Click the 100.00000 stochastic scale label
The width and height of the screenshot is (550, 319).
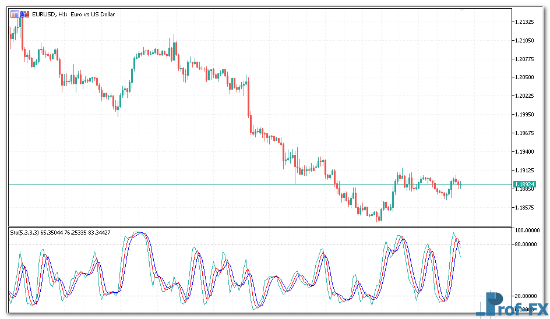(x=527, y=231)
